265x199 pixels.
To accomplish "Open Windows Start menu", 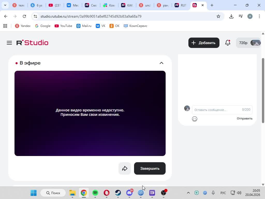I will pyautogui.click(x=33, y=193).
